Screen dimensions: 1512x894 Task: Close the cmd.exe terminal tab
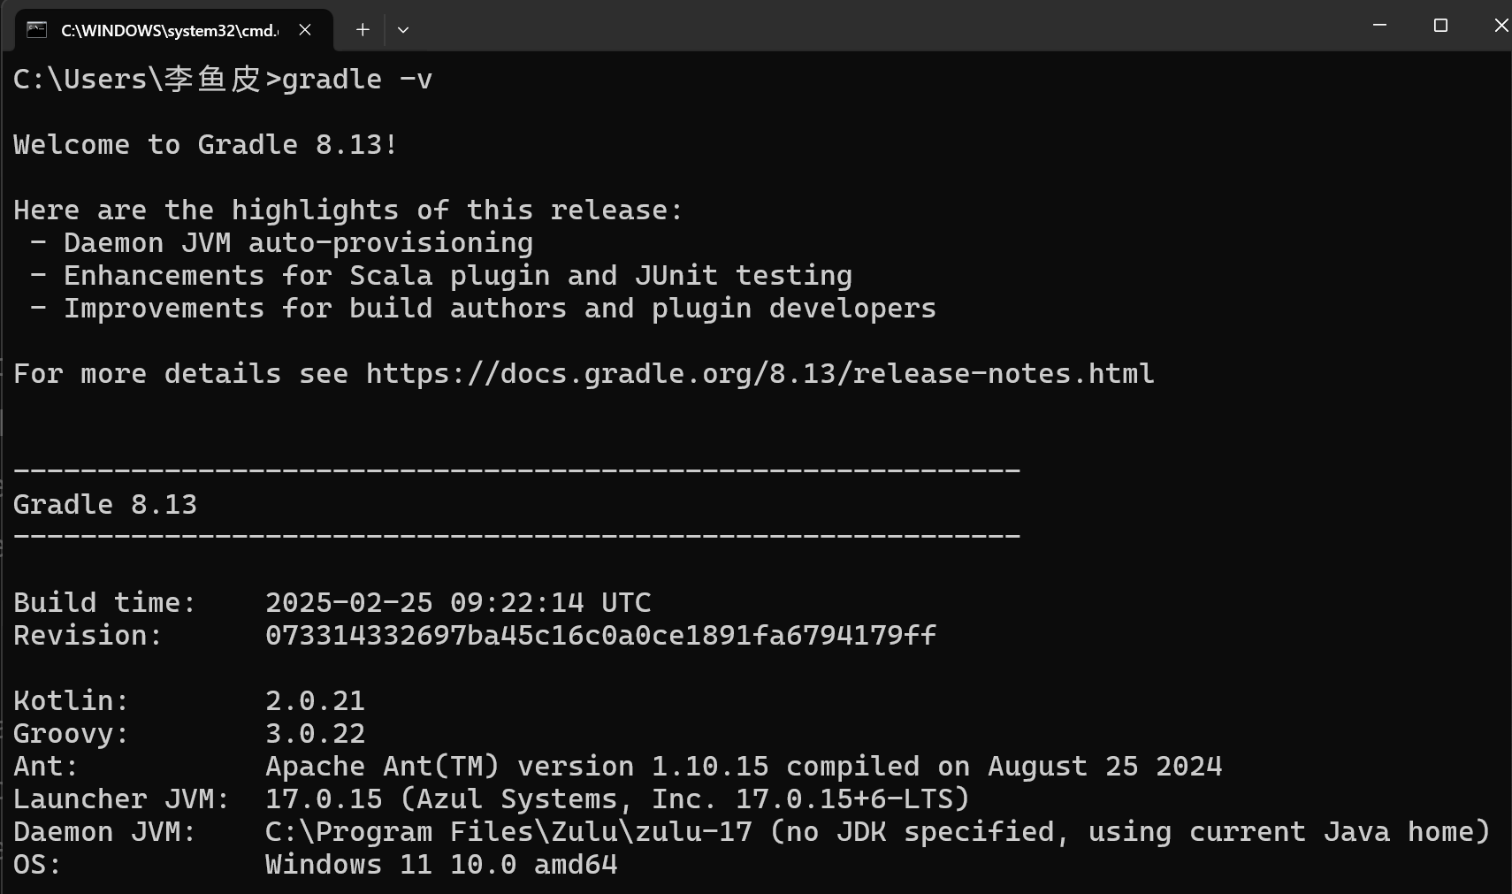(305, 30)
